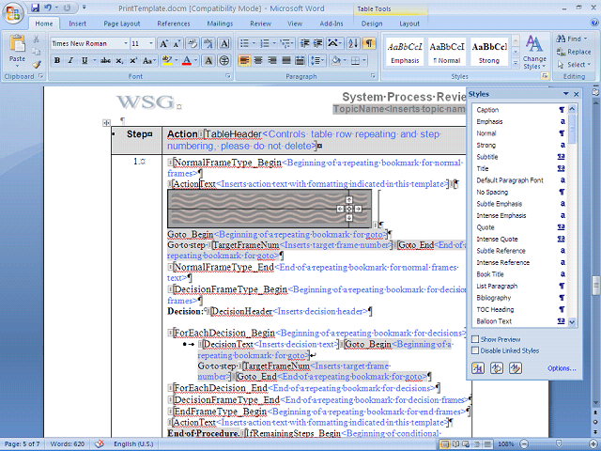Viewport: 601px width, 451px height.
Task: Toggle Show/Hide paragraph marks button
Action: click(x=368, y=43)
